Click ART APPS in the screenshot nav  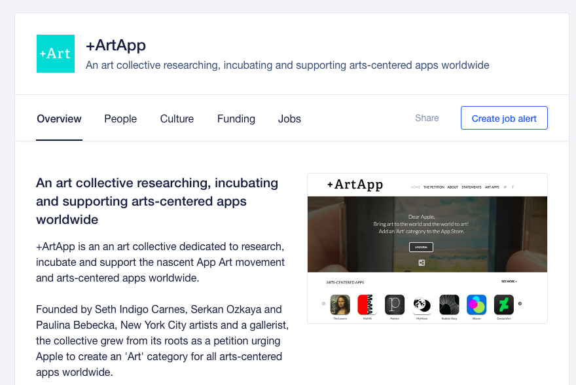coord(492,187)
